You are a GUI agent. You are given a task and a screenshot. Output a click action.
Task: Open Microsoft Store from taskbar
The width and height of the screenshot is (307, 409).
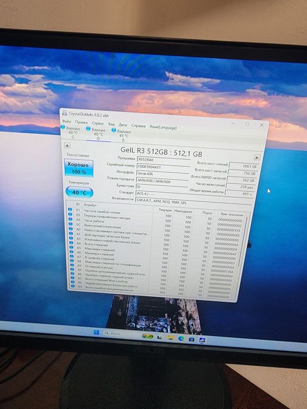[191, 339]
